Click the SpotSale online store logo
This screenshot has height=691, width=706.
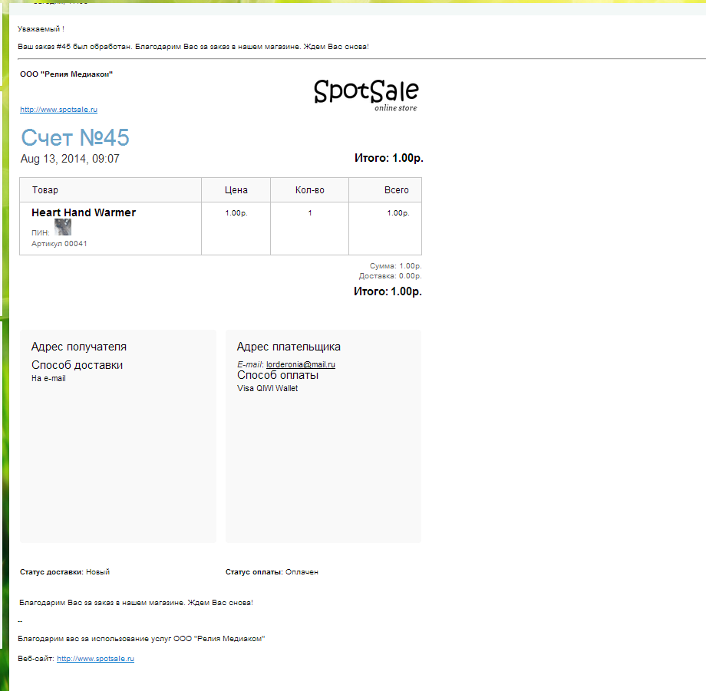coord(366,94)
